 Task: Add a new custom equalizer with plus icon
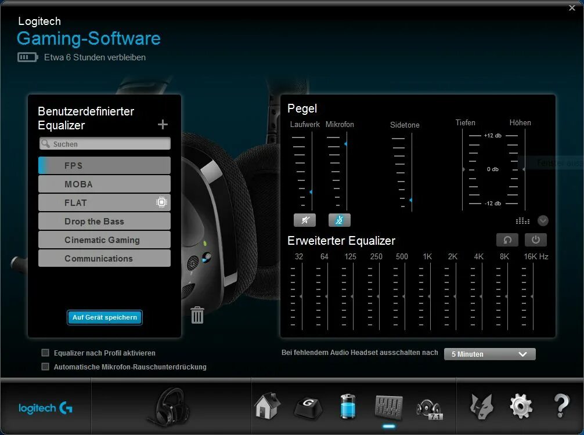163,124
